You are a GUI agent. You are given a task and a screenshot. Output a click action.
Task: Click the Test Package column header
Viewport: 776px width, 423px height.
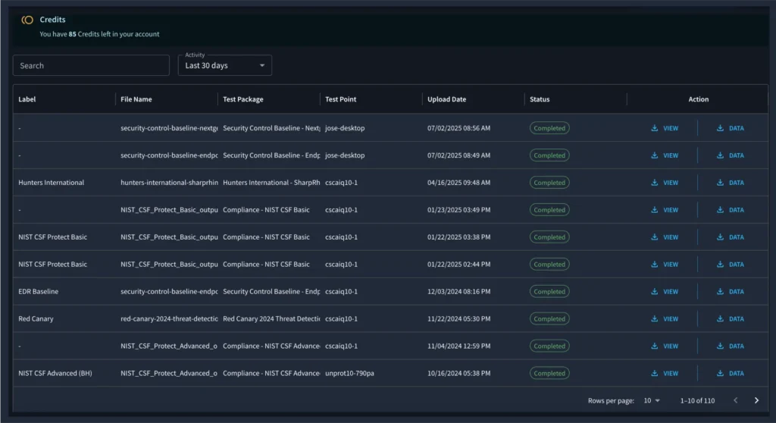coord(242,99)
